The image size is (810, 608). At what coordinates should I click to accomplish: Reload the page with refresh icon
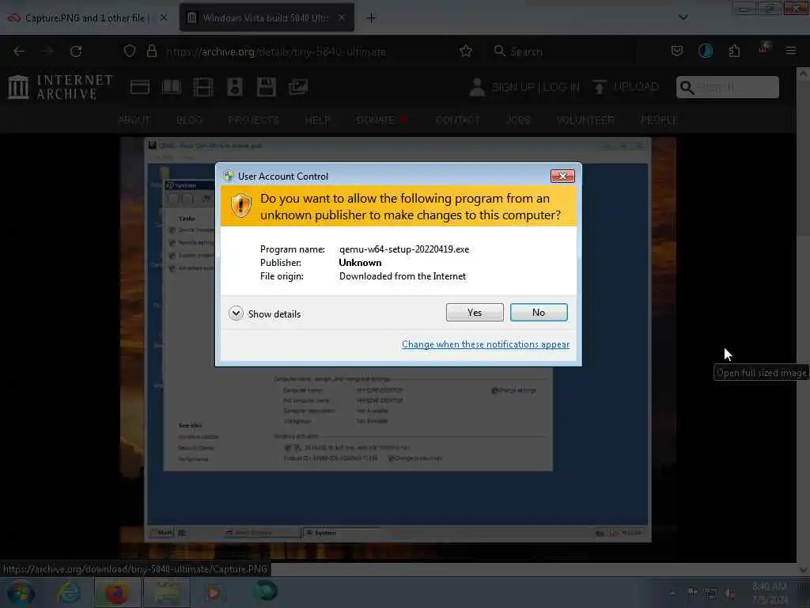tap(76, 51)
